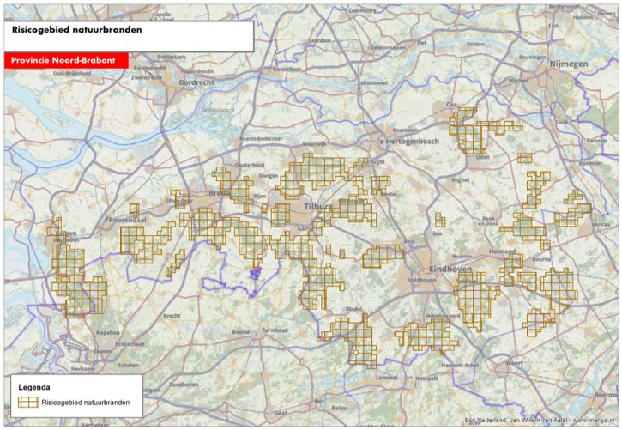
Task: Select the Turnhout town label
Action: 275,330
